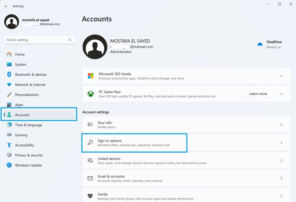Open Time & language settings
The height and width of the screenshot is (202, 296).
pyautogui.click(x=9, y=125)
